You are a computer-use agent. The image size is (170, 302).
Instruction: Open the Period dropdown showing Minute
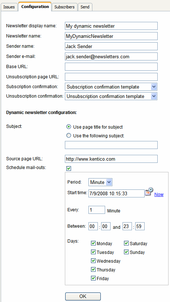click(x=100, y=182)
